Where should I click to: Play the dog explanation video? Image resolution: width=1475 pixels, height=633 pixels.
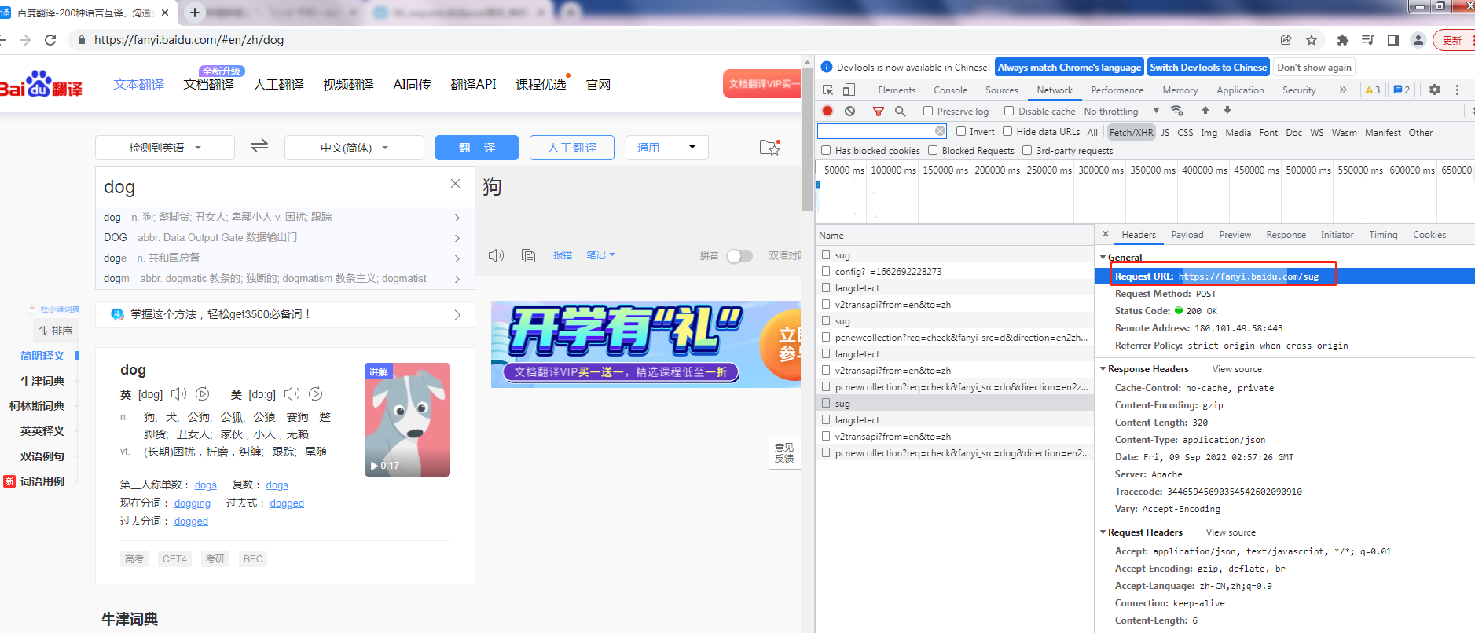pyautogui.click(x=374, y=466)
